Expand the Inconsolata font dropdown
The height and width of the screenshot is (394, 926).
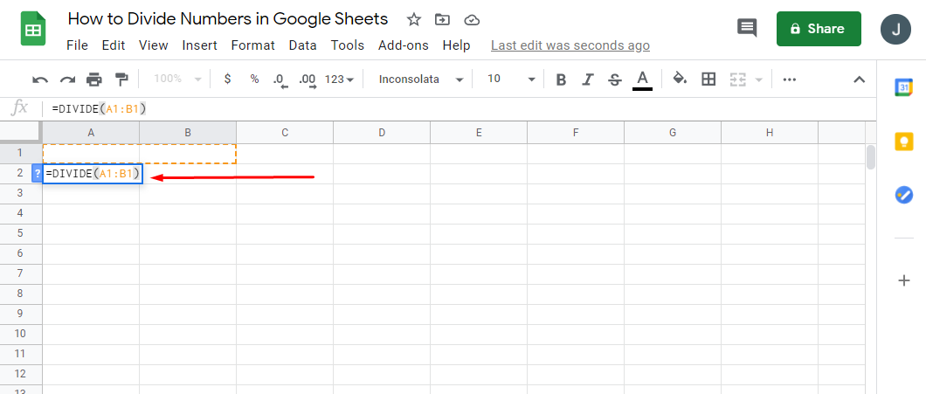(421, 79)
